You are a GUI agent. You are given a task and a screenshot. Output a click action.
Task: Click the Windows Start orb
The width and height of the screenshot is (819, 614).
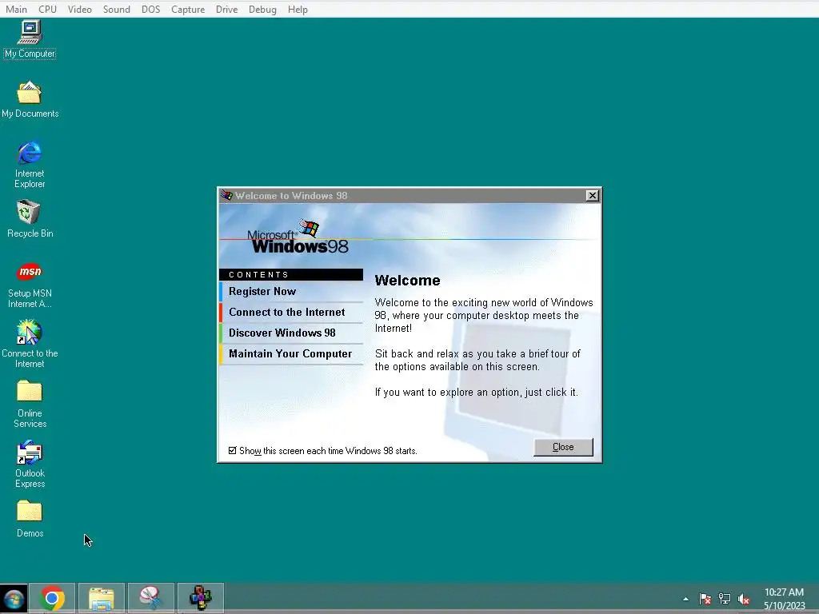click(14, 599)
